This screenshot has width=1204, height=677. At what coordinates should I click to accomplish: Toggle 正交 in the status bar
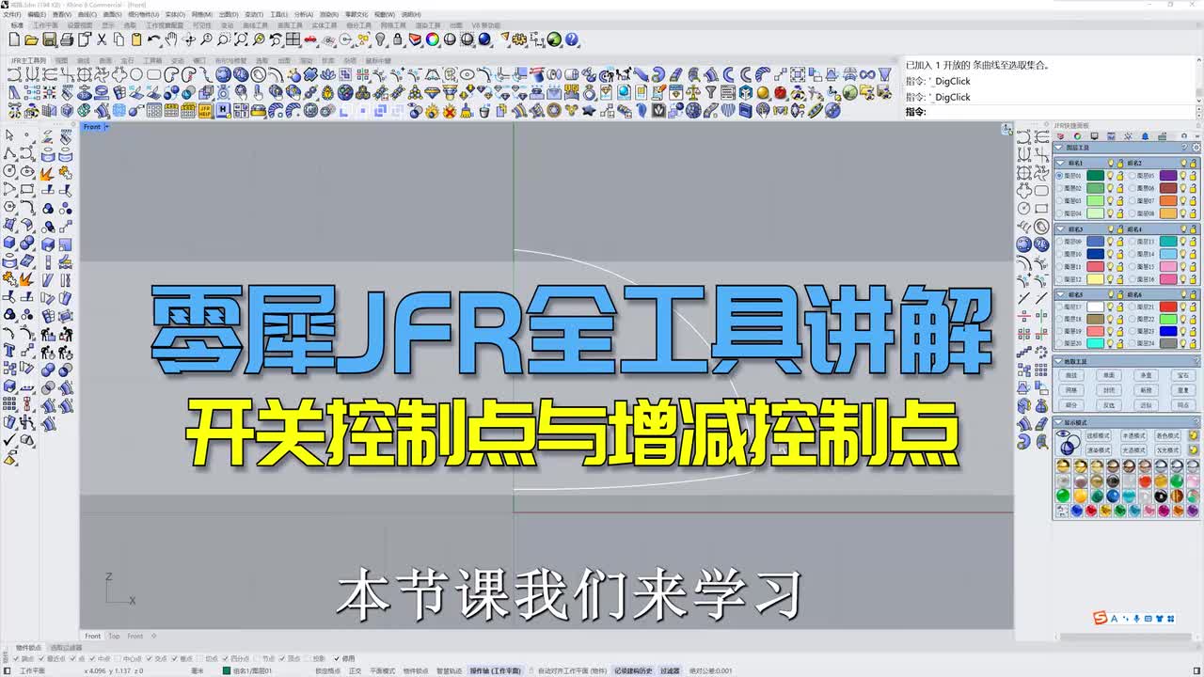point(355,670)
